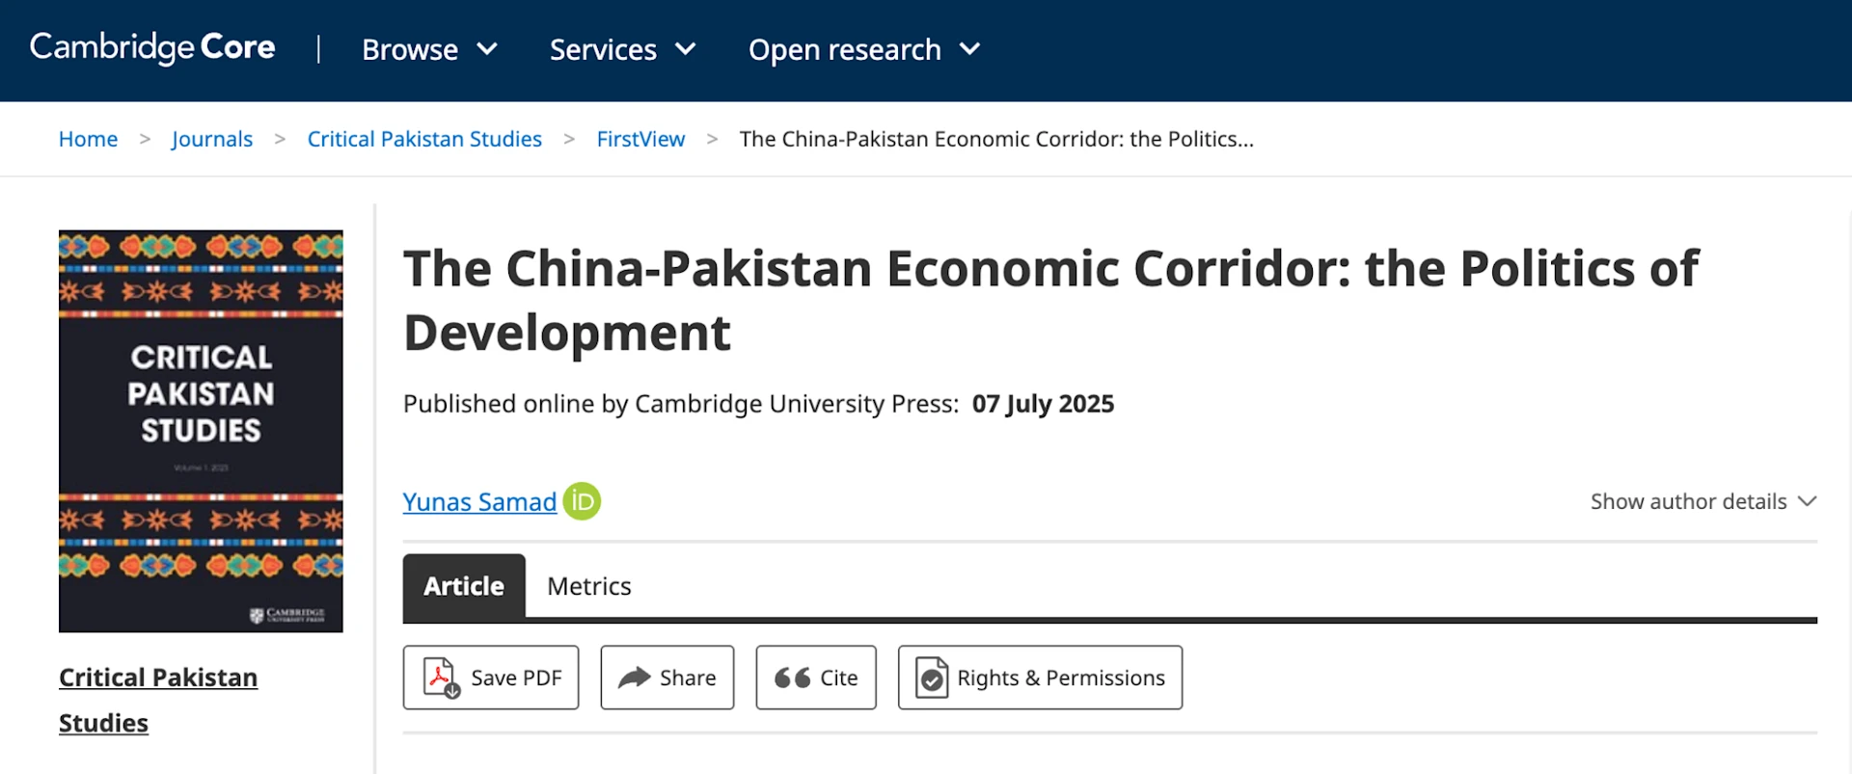Click the truncated article title in breadcrumb

[x=996, y=139]
